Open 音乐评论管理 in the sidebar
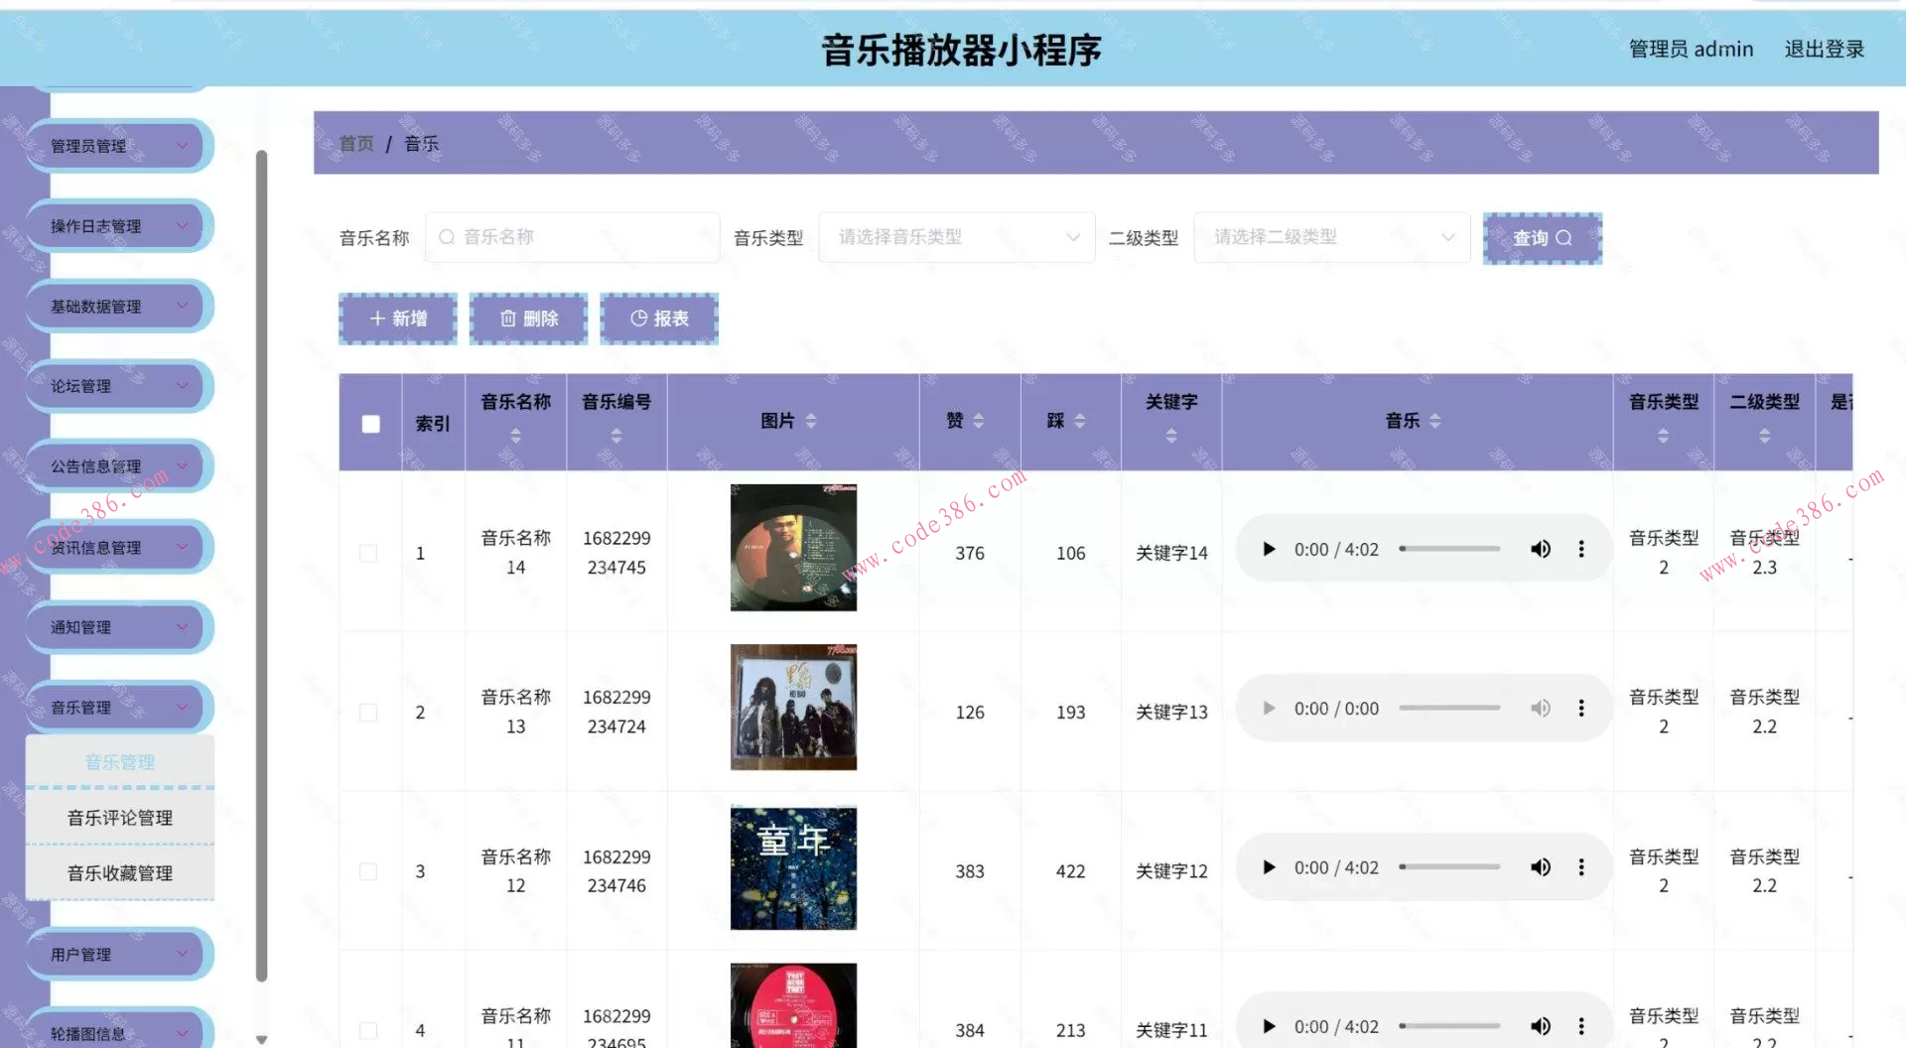1906x1048 pixels. (120, 818)
